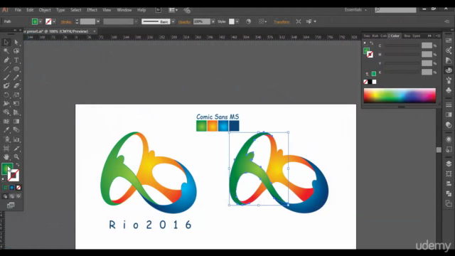Pick the Magic Wand tool
This screenshot has width=455, height=256.
6,51
